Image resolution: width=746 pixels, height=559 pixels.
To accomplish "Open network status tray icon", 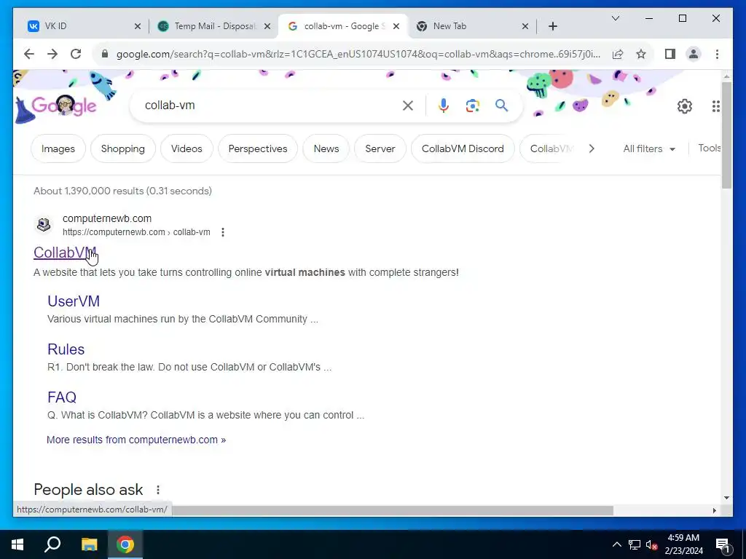I will (x=635, y=544).
